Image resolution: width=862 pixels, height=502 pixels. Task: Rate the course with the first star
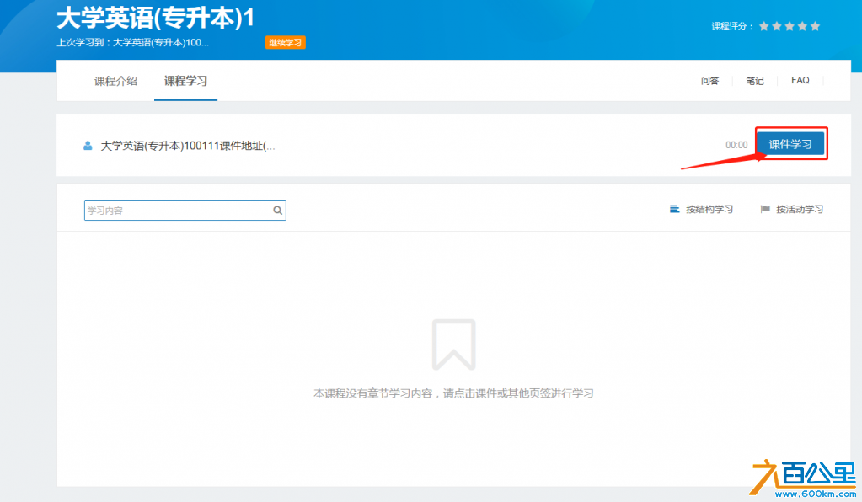click(x=763, y=26)
